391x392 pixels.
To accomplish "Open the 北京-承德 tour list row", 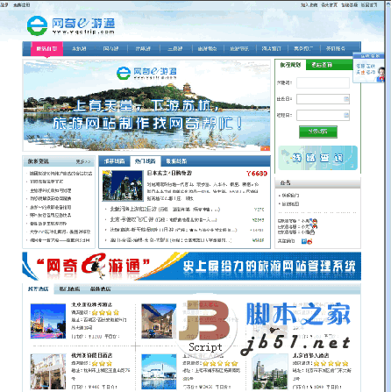I will coord(163,220).
